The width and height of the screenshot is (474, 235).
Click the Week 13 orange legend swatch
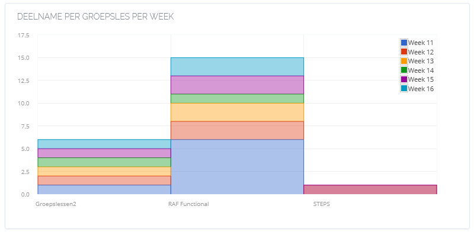[404, 61]
